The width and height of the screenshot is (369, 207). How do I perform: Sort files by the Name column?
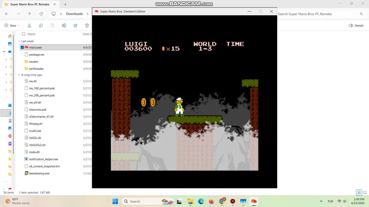coord(31,34)
